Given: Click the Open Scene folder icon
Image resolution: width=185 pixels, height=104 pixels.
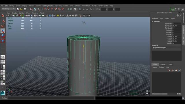Looking at the screenshot, I should pyautogui.click(x=21, y=9).
